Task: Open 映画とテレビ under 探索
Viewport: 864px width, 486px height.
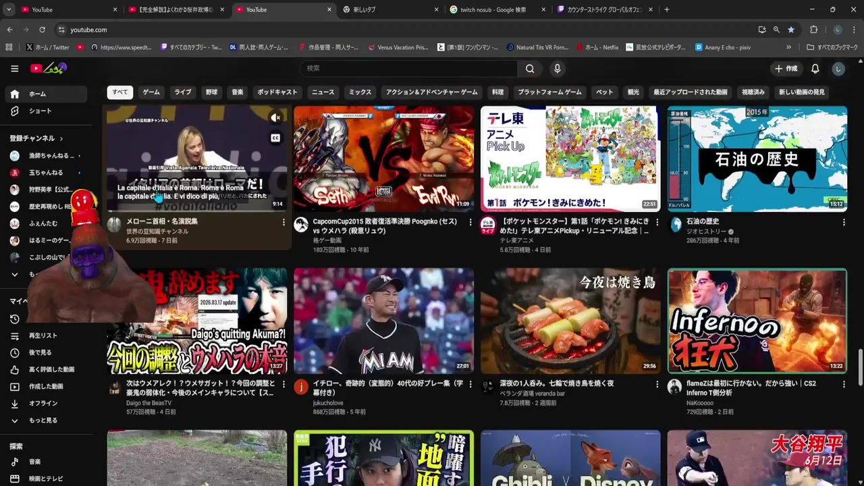Action: (x=45, y=479)
